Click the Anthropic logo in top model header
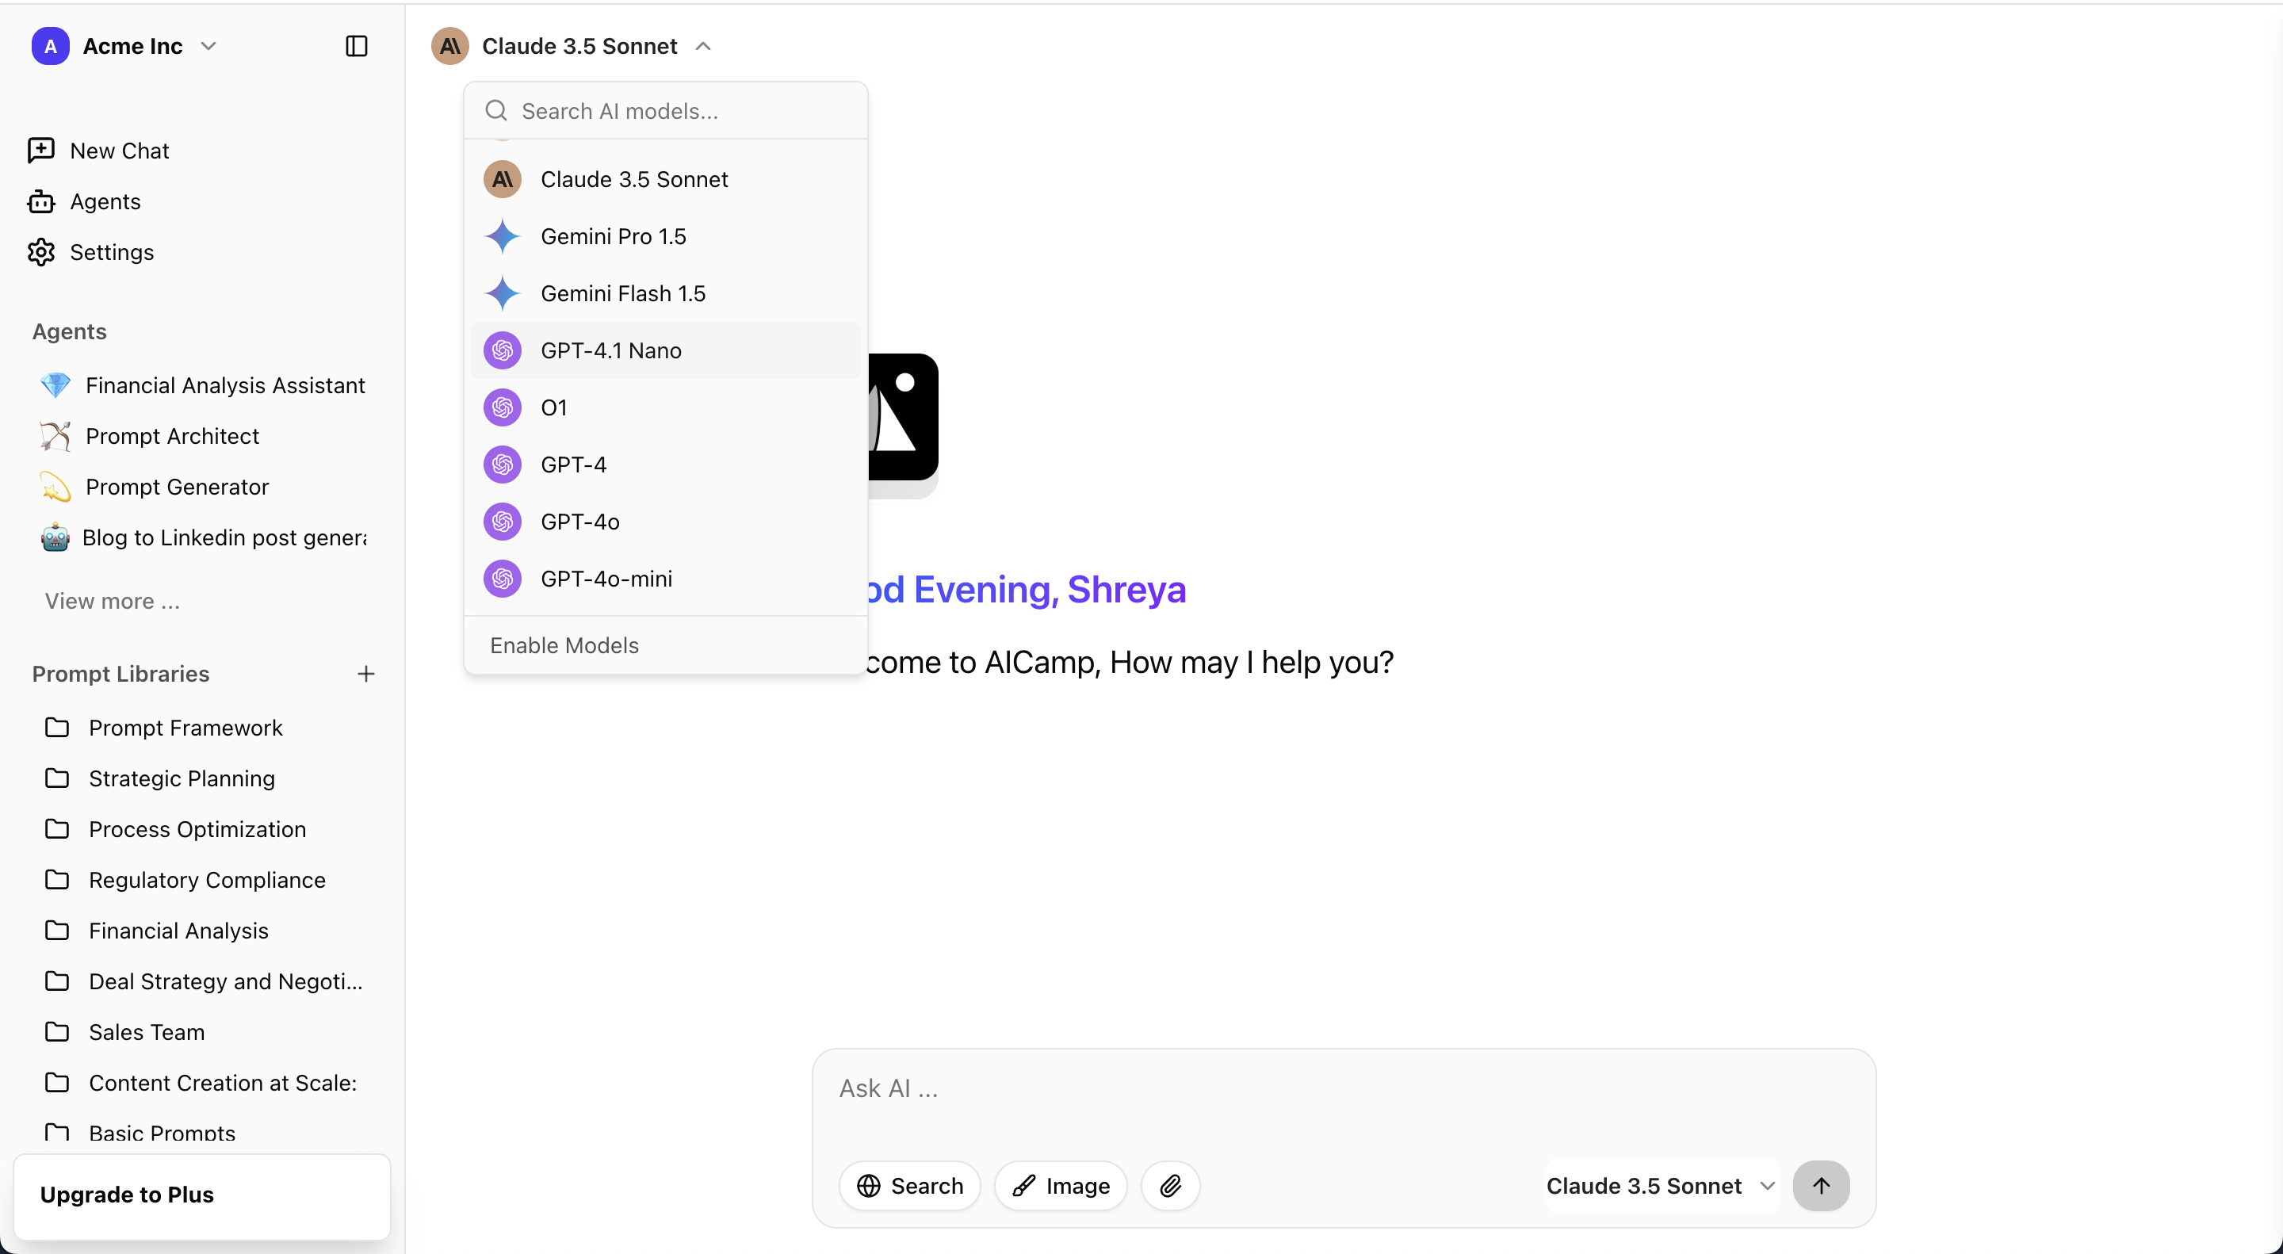The image size is (2283, 1254). (x=450, y=46)
